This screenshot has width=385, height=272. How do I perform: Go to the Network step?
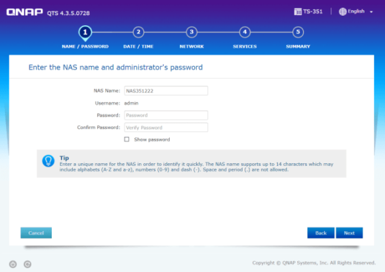click(191, 46)
